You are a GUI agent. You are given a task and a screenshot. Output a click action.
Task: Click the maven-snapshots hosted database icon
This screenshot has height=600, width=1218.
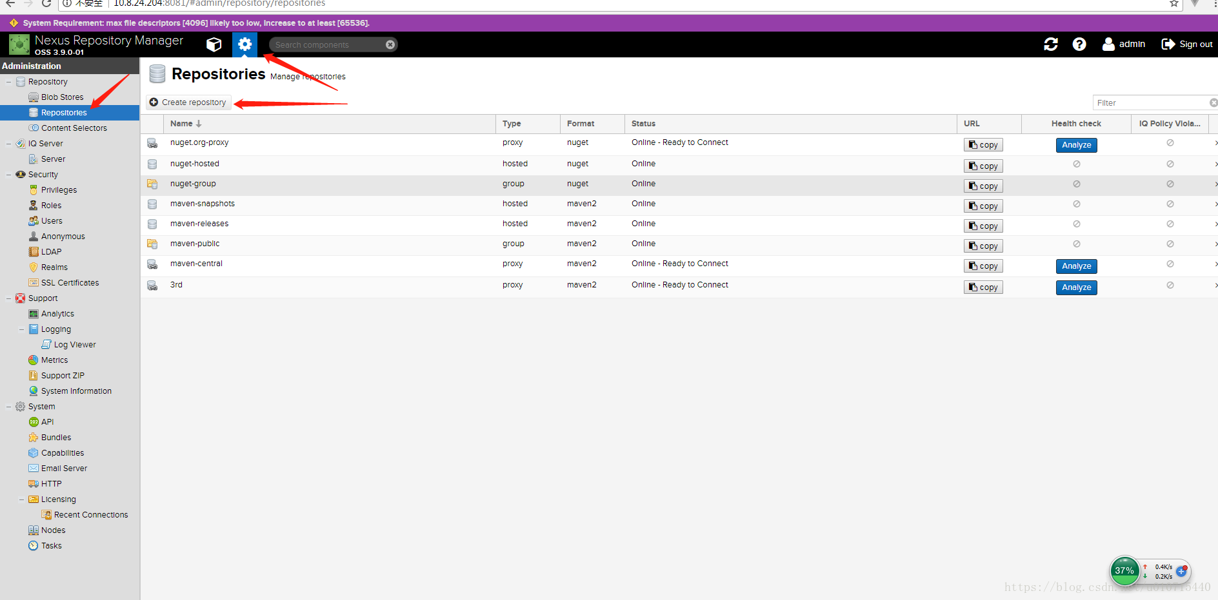click(152, 204)
